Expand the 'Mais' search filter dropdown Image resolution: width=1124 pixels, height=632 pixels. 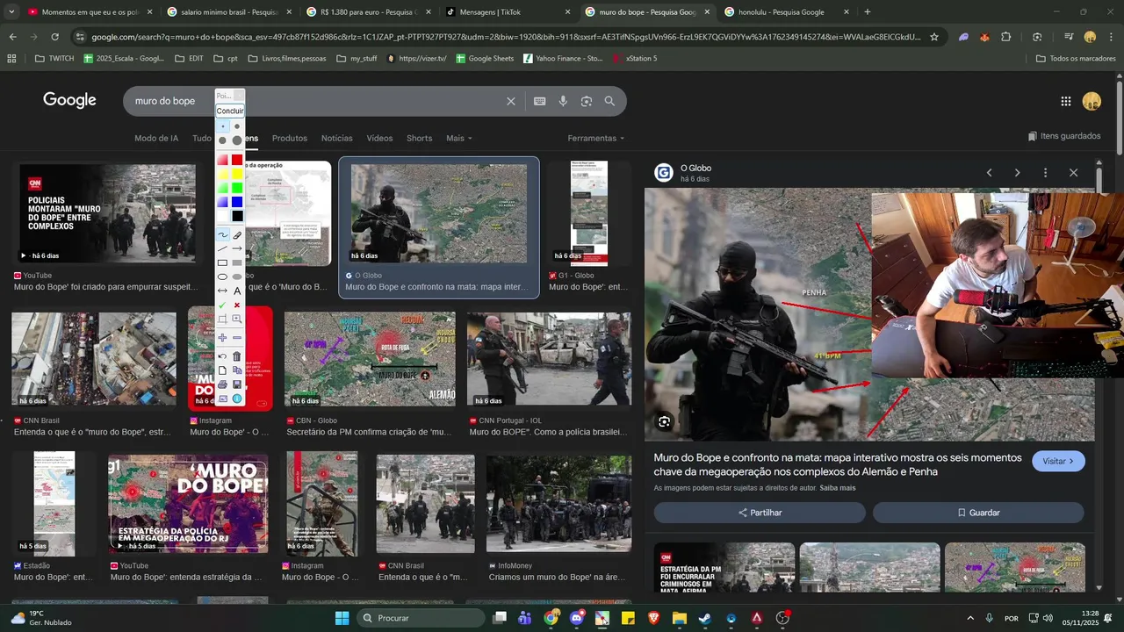pos(458,138)
